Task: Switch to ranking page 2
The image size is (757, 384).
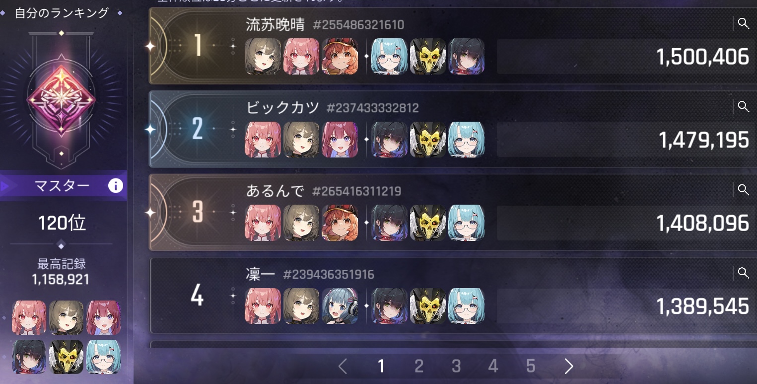Action: click(x=419, y=367)
